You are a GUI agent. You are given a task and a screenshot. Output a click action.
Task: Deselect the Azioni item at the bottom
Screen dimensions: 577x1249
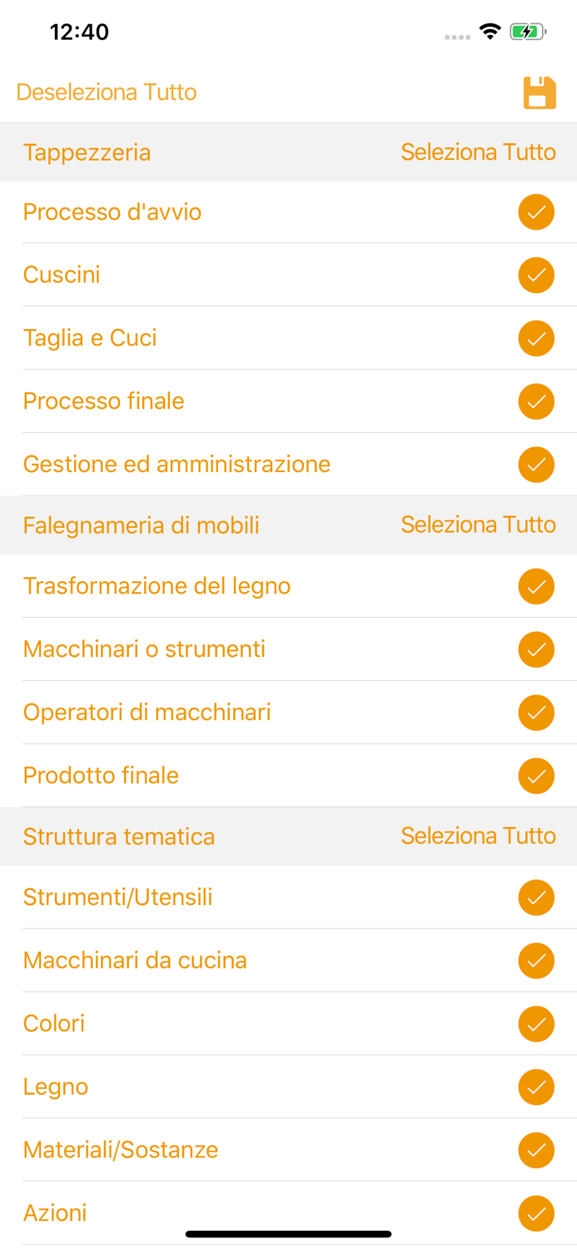click(x=537, y=1213)
